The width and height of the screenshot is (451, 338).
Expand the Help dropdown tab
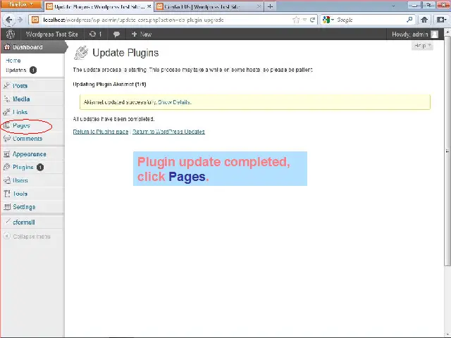(x=422, y=45)
